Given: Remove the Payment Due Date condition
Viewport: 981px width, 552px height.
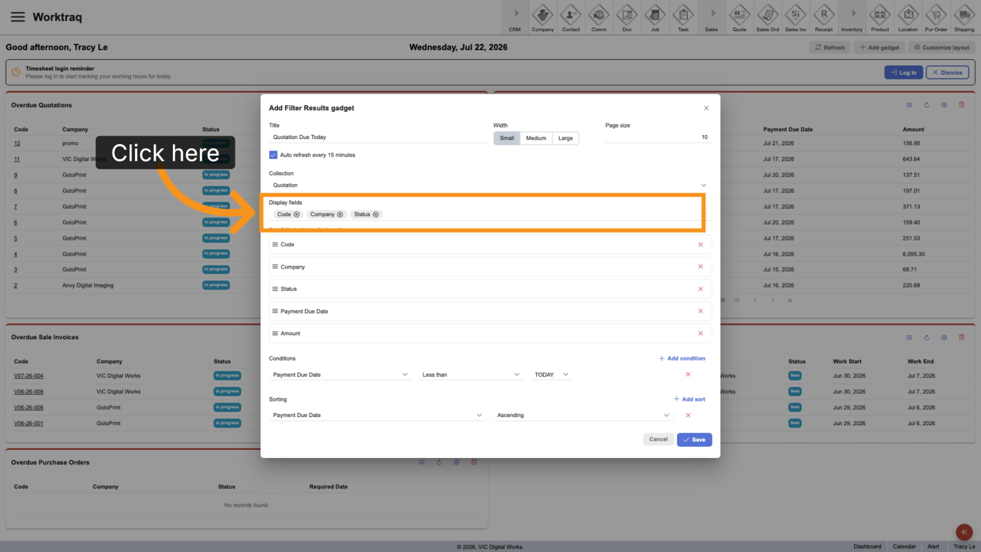Looking at the screenshot, I should (688, 374).
